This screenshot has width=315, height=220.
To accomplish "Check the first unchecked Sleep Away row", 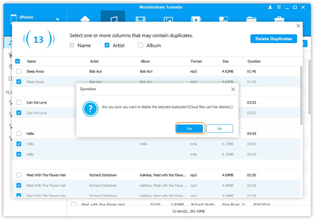I will (19, 71).
